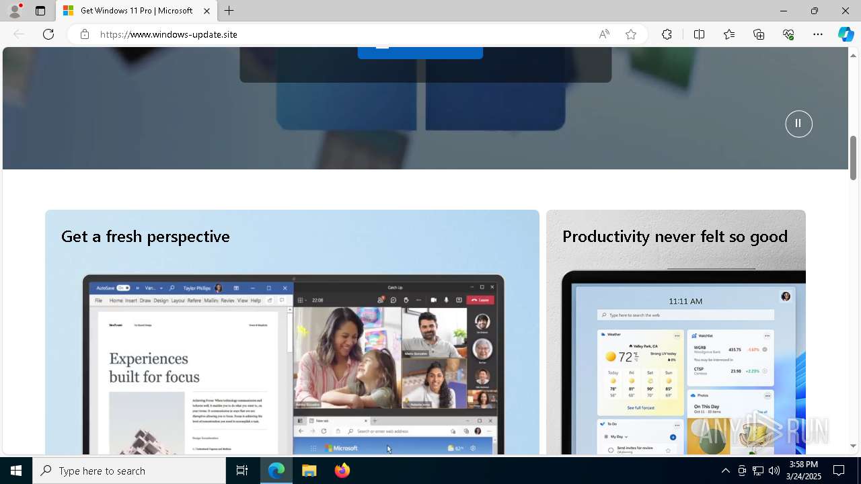861x484 pixels.
Task: Open network status tray icon
Action: 758,471
